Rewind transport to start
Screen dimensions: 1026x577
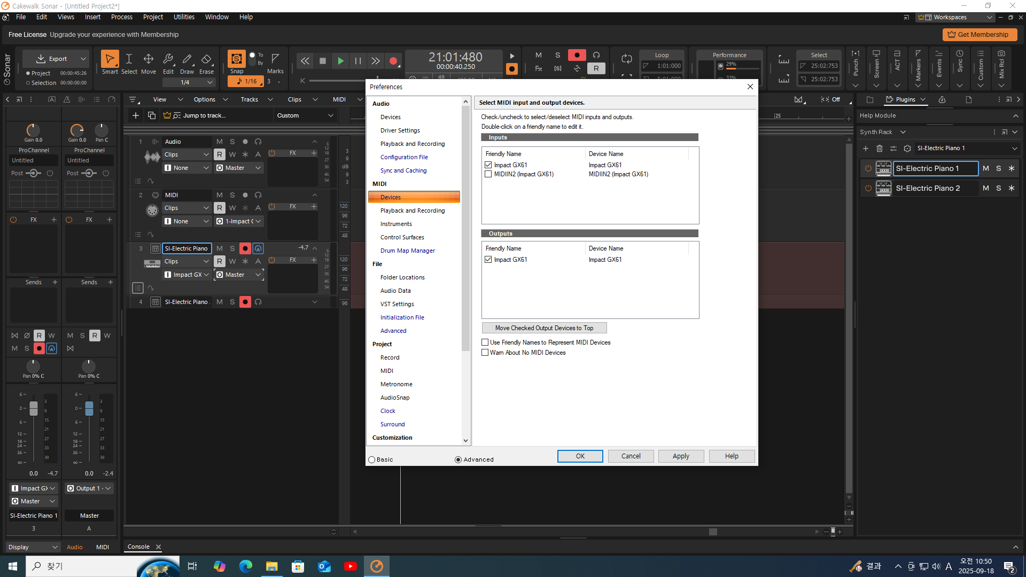click(x=305, y=61)
